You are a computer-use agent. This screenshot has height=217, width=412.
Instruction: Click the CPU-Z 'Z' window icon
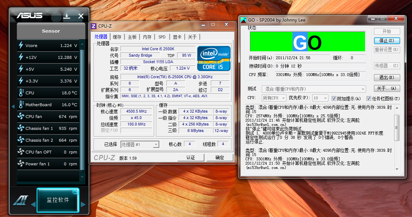click(x=94, y=25)
